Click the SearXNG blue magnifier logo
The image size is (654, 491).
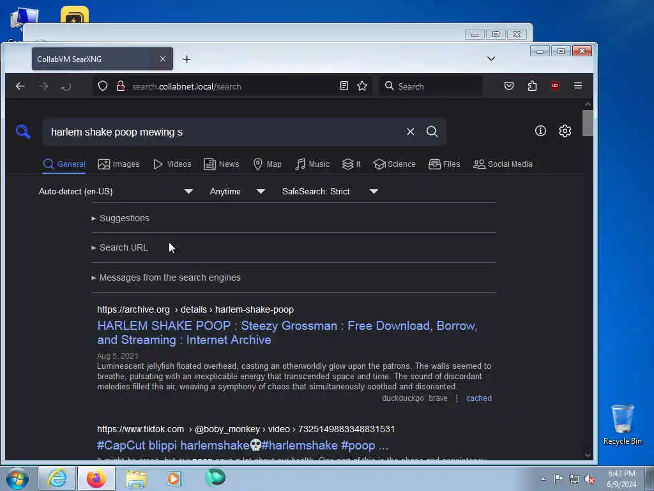coord(23,132)
